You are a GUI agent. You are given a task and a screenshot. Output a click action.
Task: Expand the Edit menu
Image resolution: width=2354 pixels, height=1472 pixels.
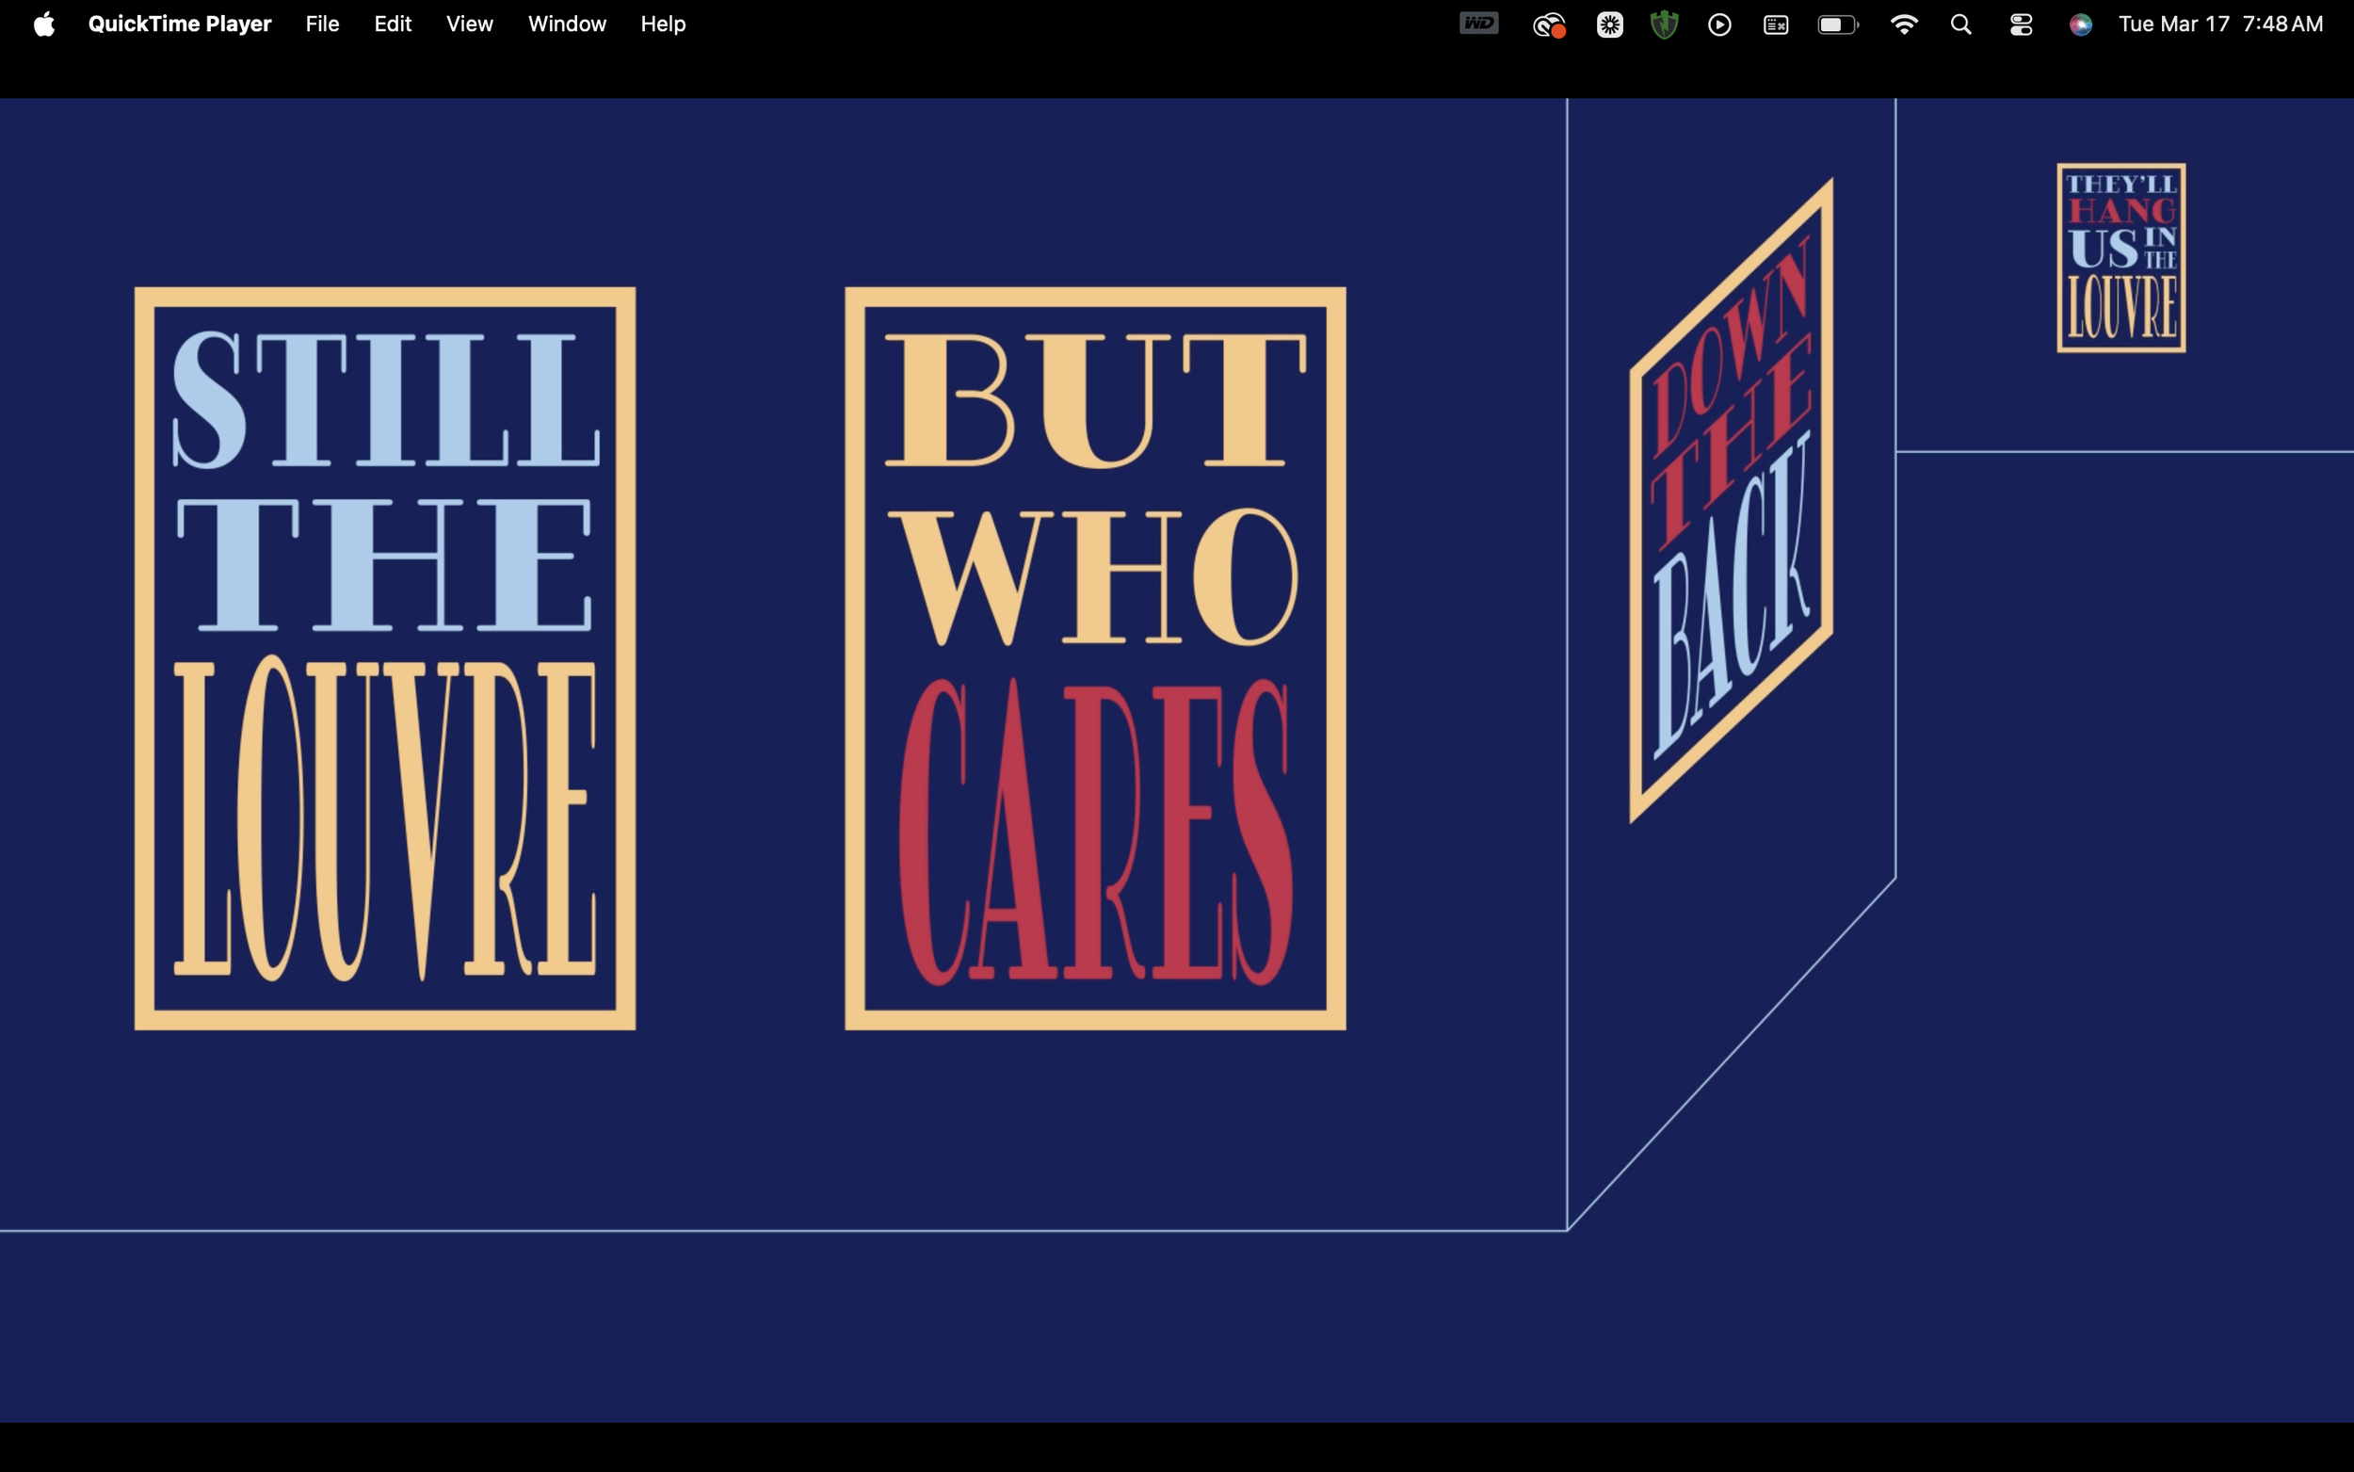pos(392,24)
